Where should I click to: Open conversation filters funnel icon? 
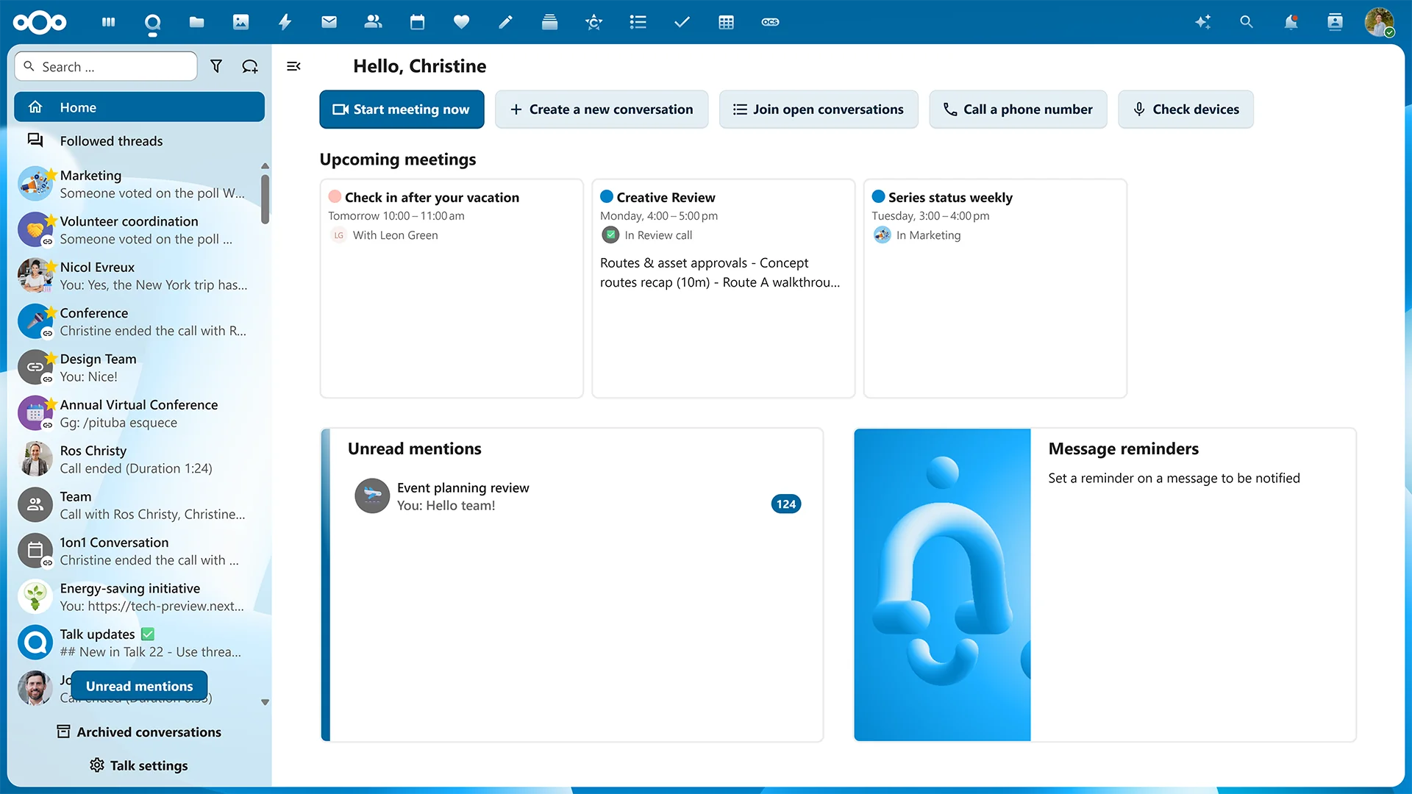click(x=217, y=66)
